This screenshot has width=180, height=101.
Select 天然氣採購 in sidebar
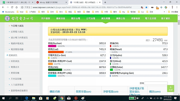16,79
